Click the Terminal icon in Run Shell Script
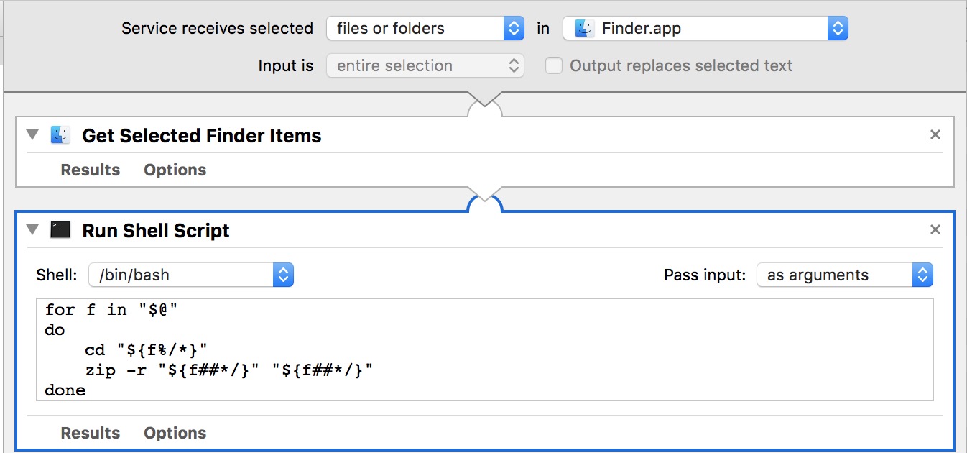The image size is (967, 453). pos(60,230)
